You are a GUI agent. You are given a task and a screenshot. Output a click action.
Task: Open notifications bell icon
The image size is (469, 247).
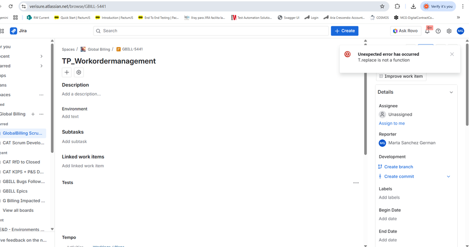point(427,31)
